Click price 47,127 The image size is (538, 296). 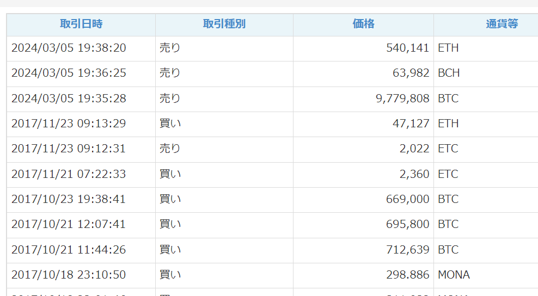(x=411, y=124)
